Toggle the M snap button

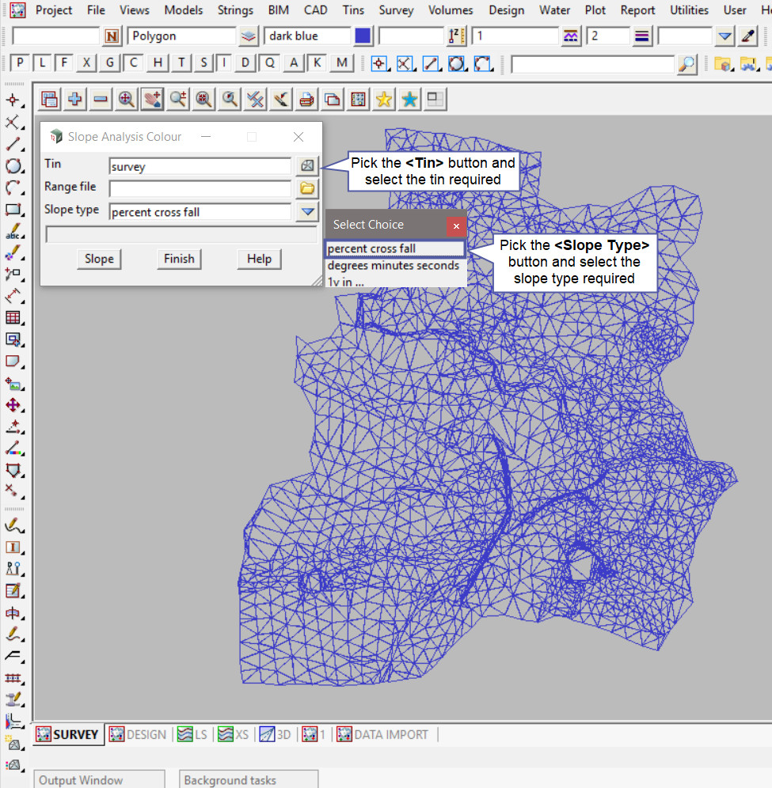pyautogui.click(x=341, y=63)
